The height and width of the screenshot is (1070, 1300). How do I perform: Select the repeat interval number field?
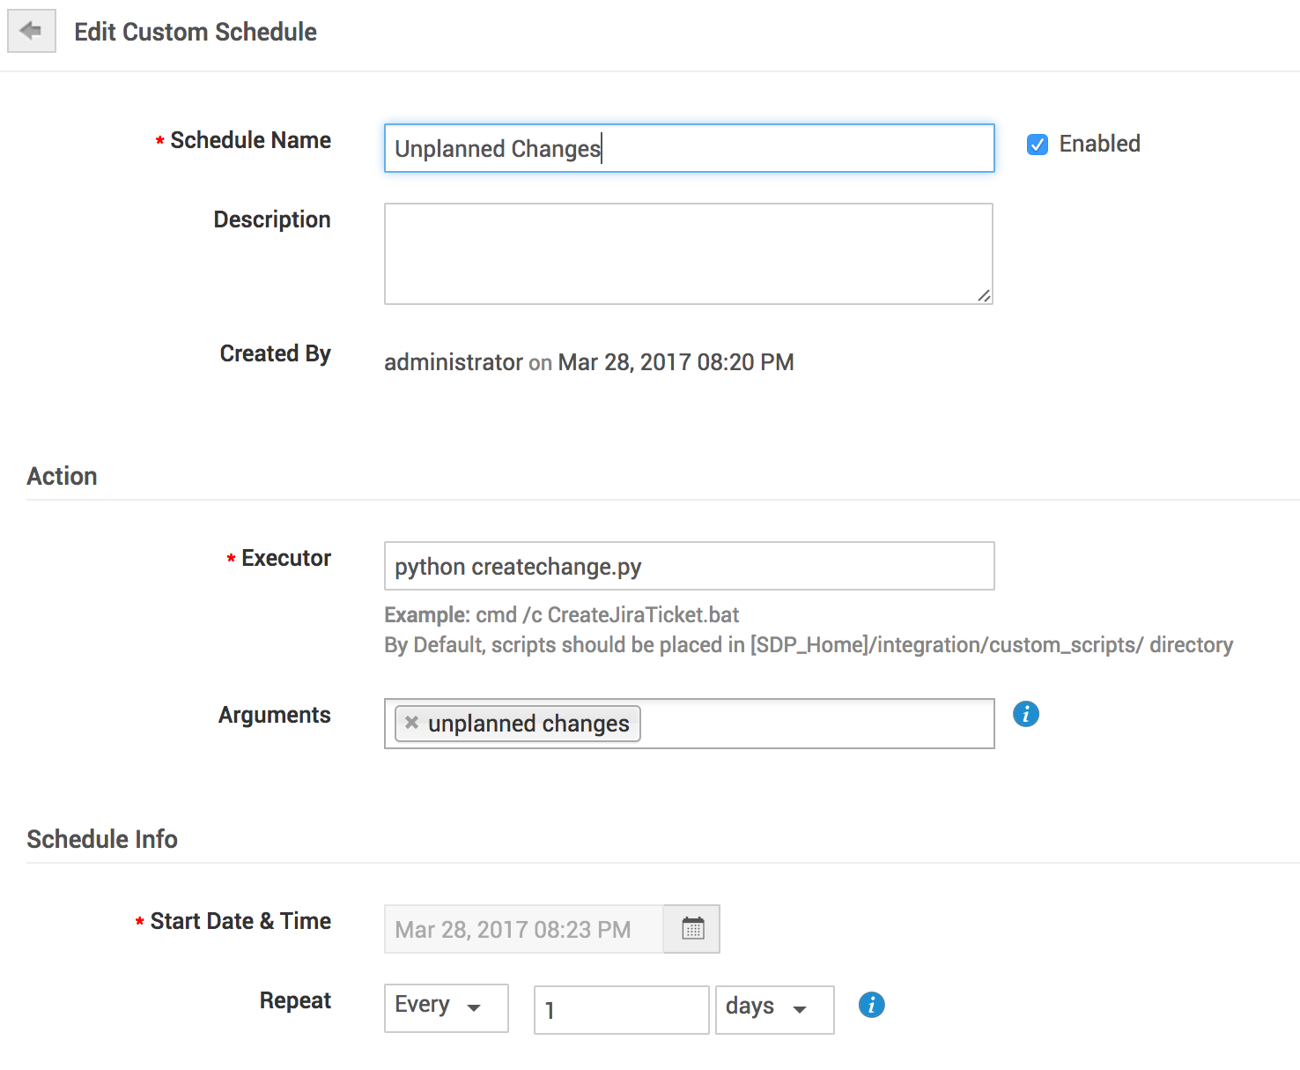(x=621, y=1010)
